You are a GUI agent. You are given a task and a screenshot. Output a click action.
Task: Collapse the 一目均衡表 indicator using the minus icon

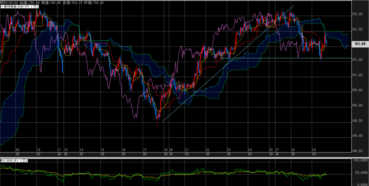[x=1, y=6]
